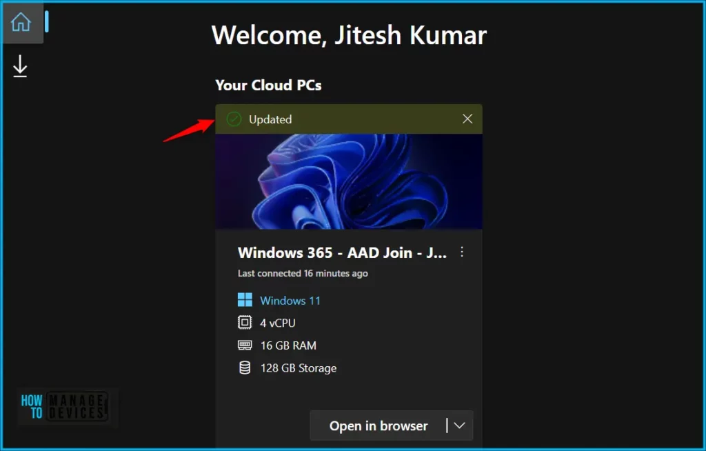Select the Cloud PC wallpaper thumbnail
706x451 pixels.
click(349, 181)
